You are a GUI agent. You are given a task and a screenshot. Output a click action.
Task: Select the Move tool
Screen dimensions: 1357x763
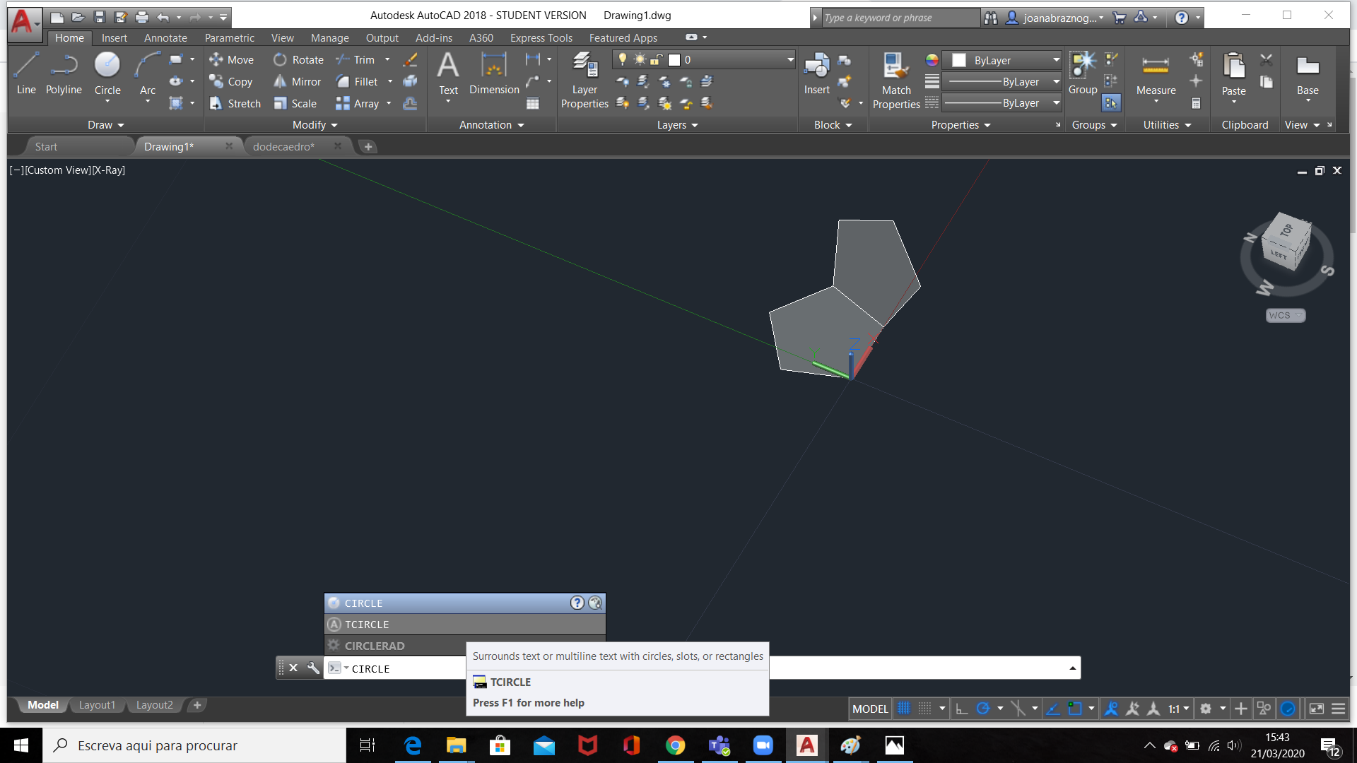tap(231, 60)
